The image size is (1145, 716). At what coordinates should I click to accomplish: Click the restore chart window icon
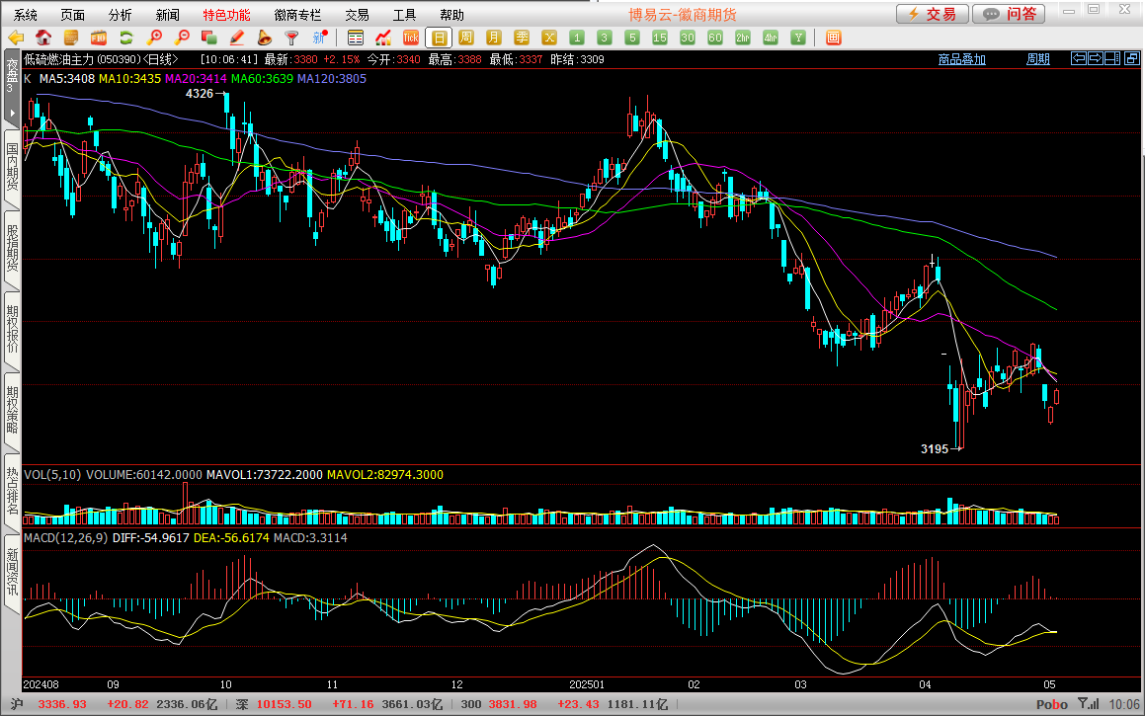click(x=1132, y=58)
